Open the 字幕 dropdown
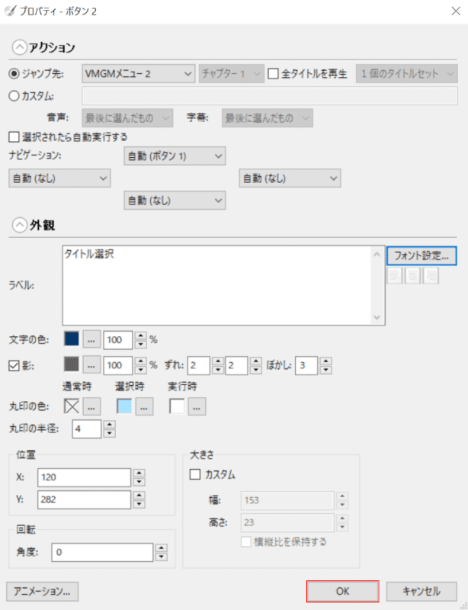The width and height of the screenshot is (468, 610). (x=268, y=118)
